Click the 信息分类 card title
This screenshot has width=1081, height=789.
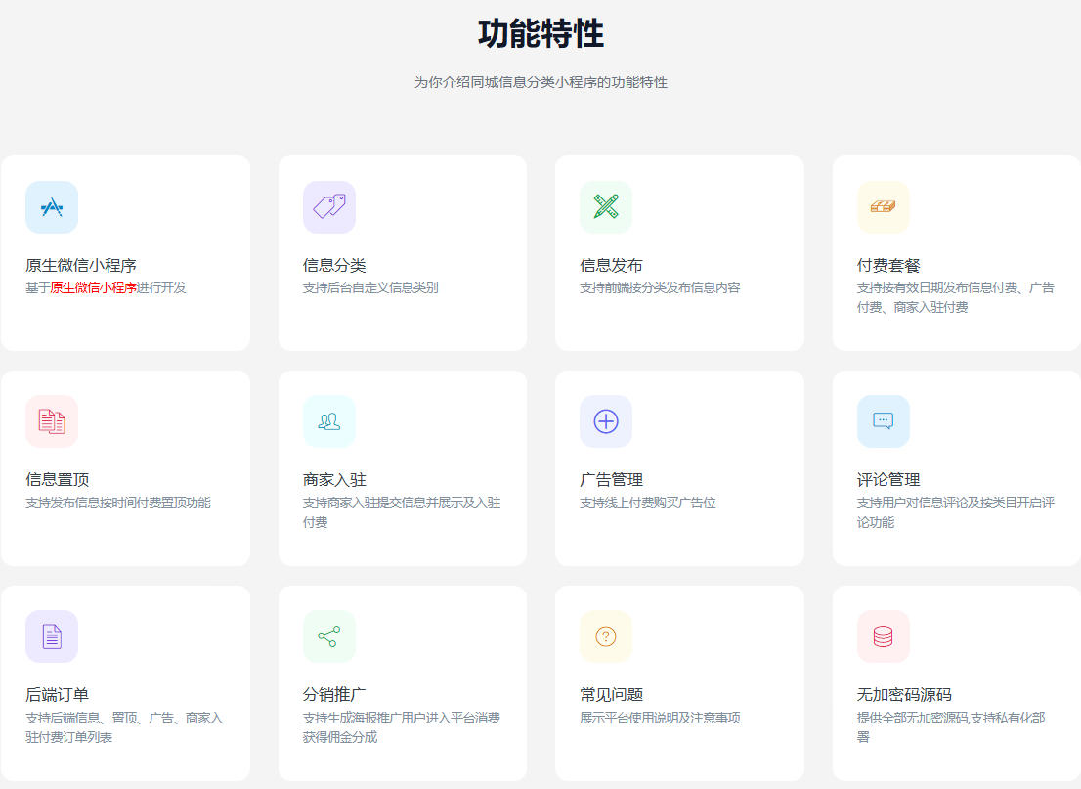pos(334,265)
